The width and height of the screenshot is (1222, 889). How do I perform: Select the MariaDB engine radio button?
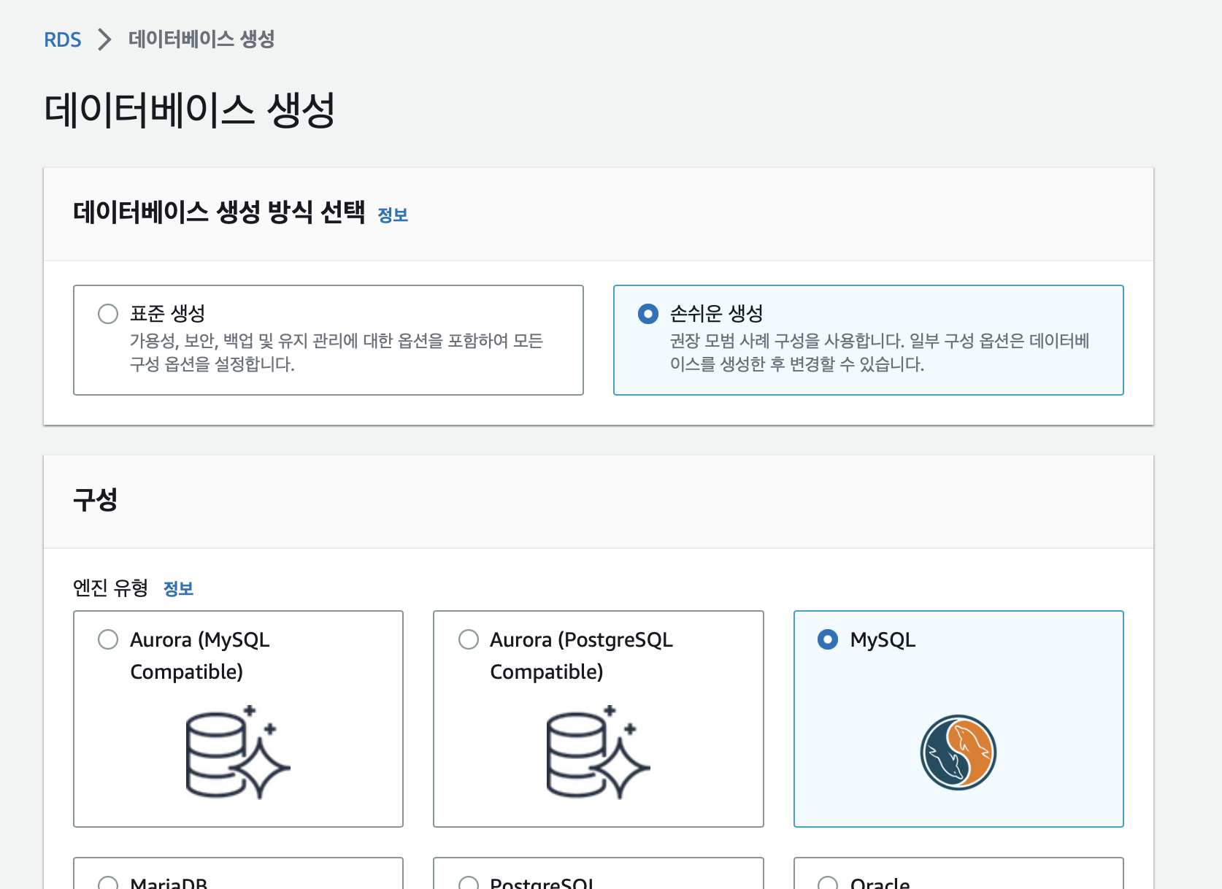coord(108,882)
